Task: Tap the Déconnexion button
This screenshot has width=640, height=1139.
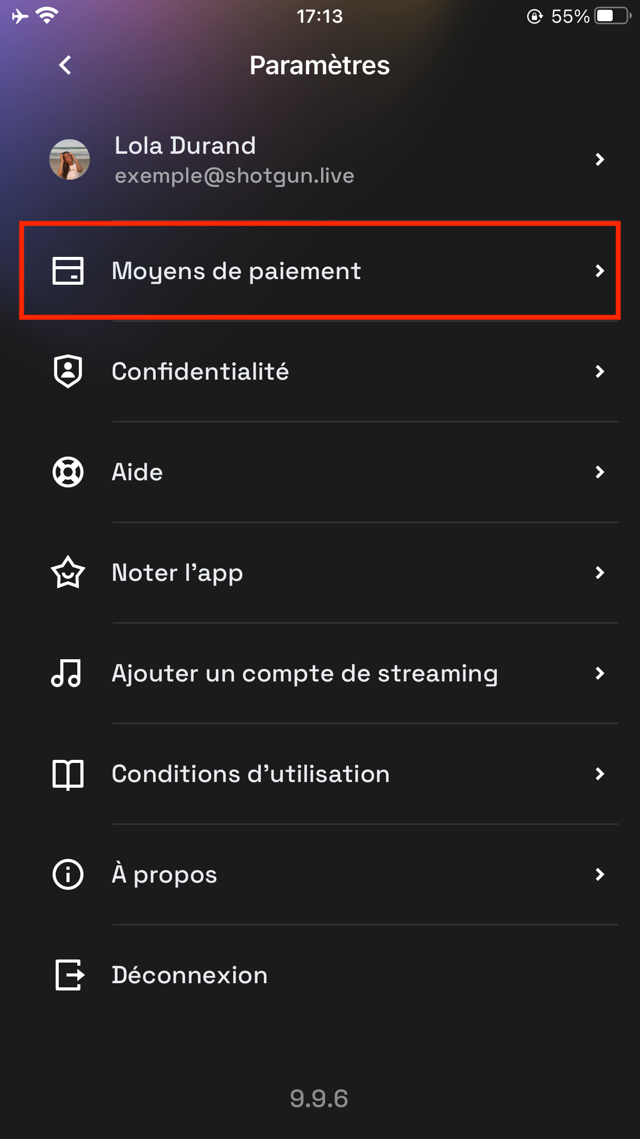Action: click(x=319, y=975)
